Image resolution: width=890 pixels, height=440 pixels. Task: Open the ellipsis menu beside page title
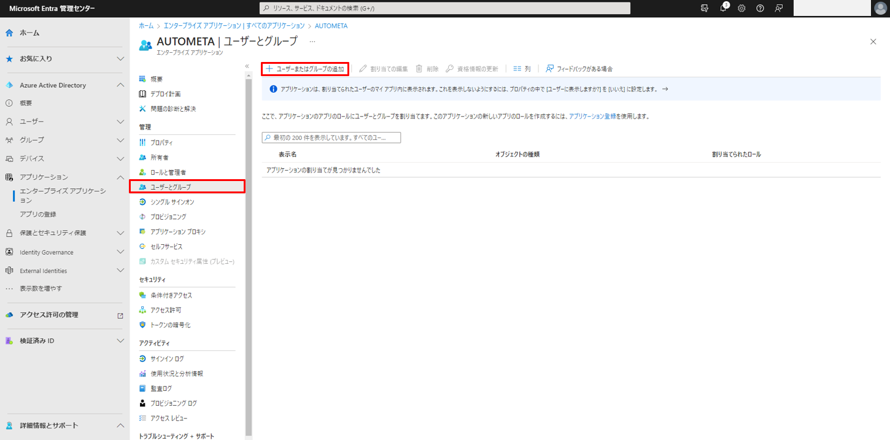tap(312, 42)
